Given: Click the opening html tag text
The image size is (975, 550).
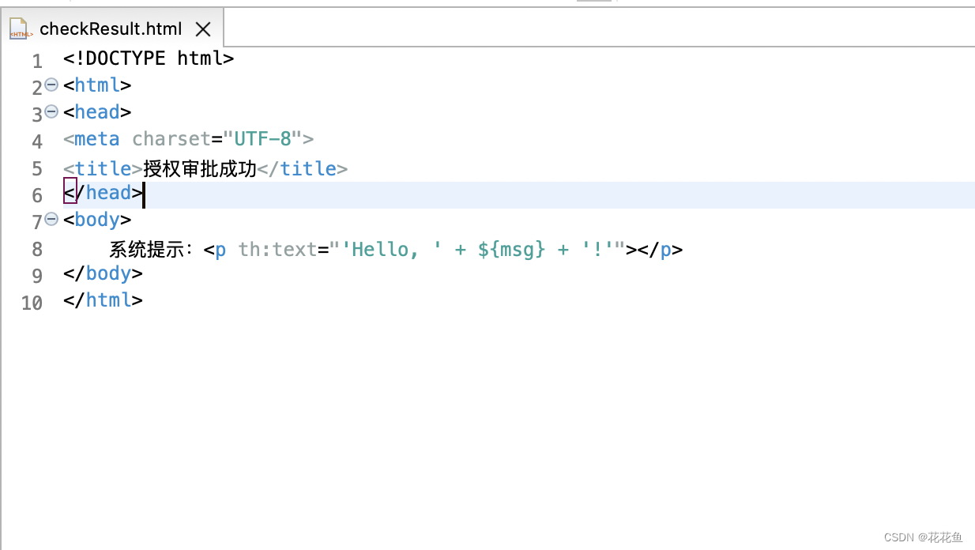Looking at the screenshot, I should pyautogui.click(x=97, y=85).
